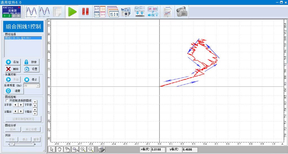Click the Y缩放 up arrow button
288x154 pixels.
(35, 110)
